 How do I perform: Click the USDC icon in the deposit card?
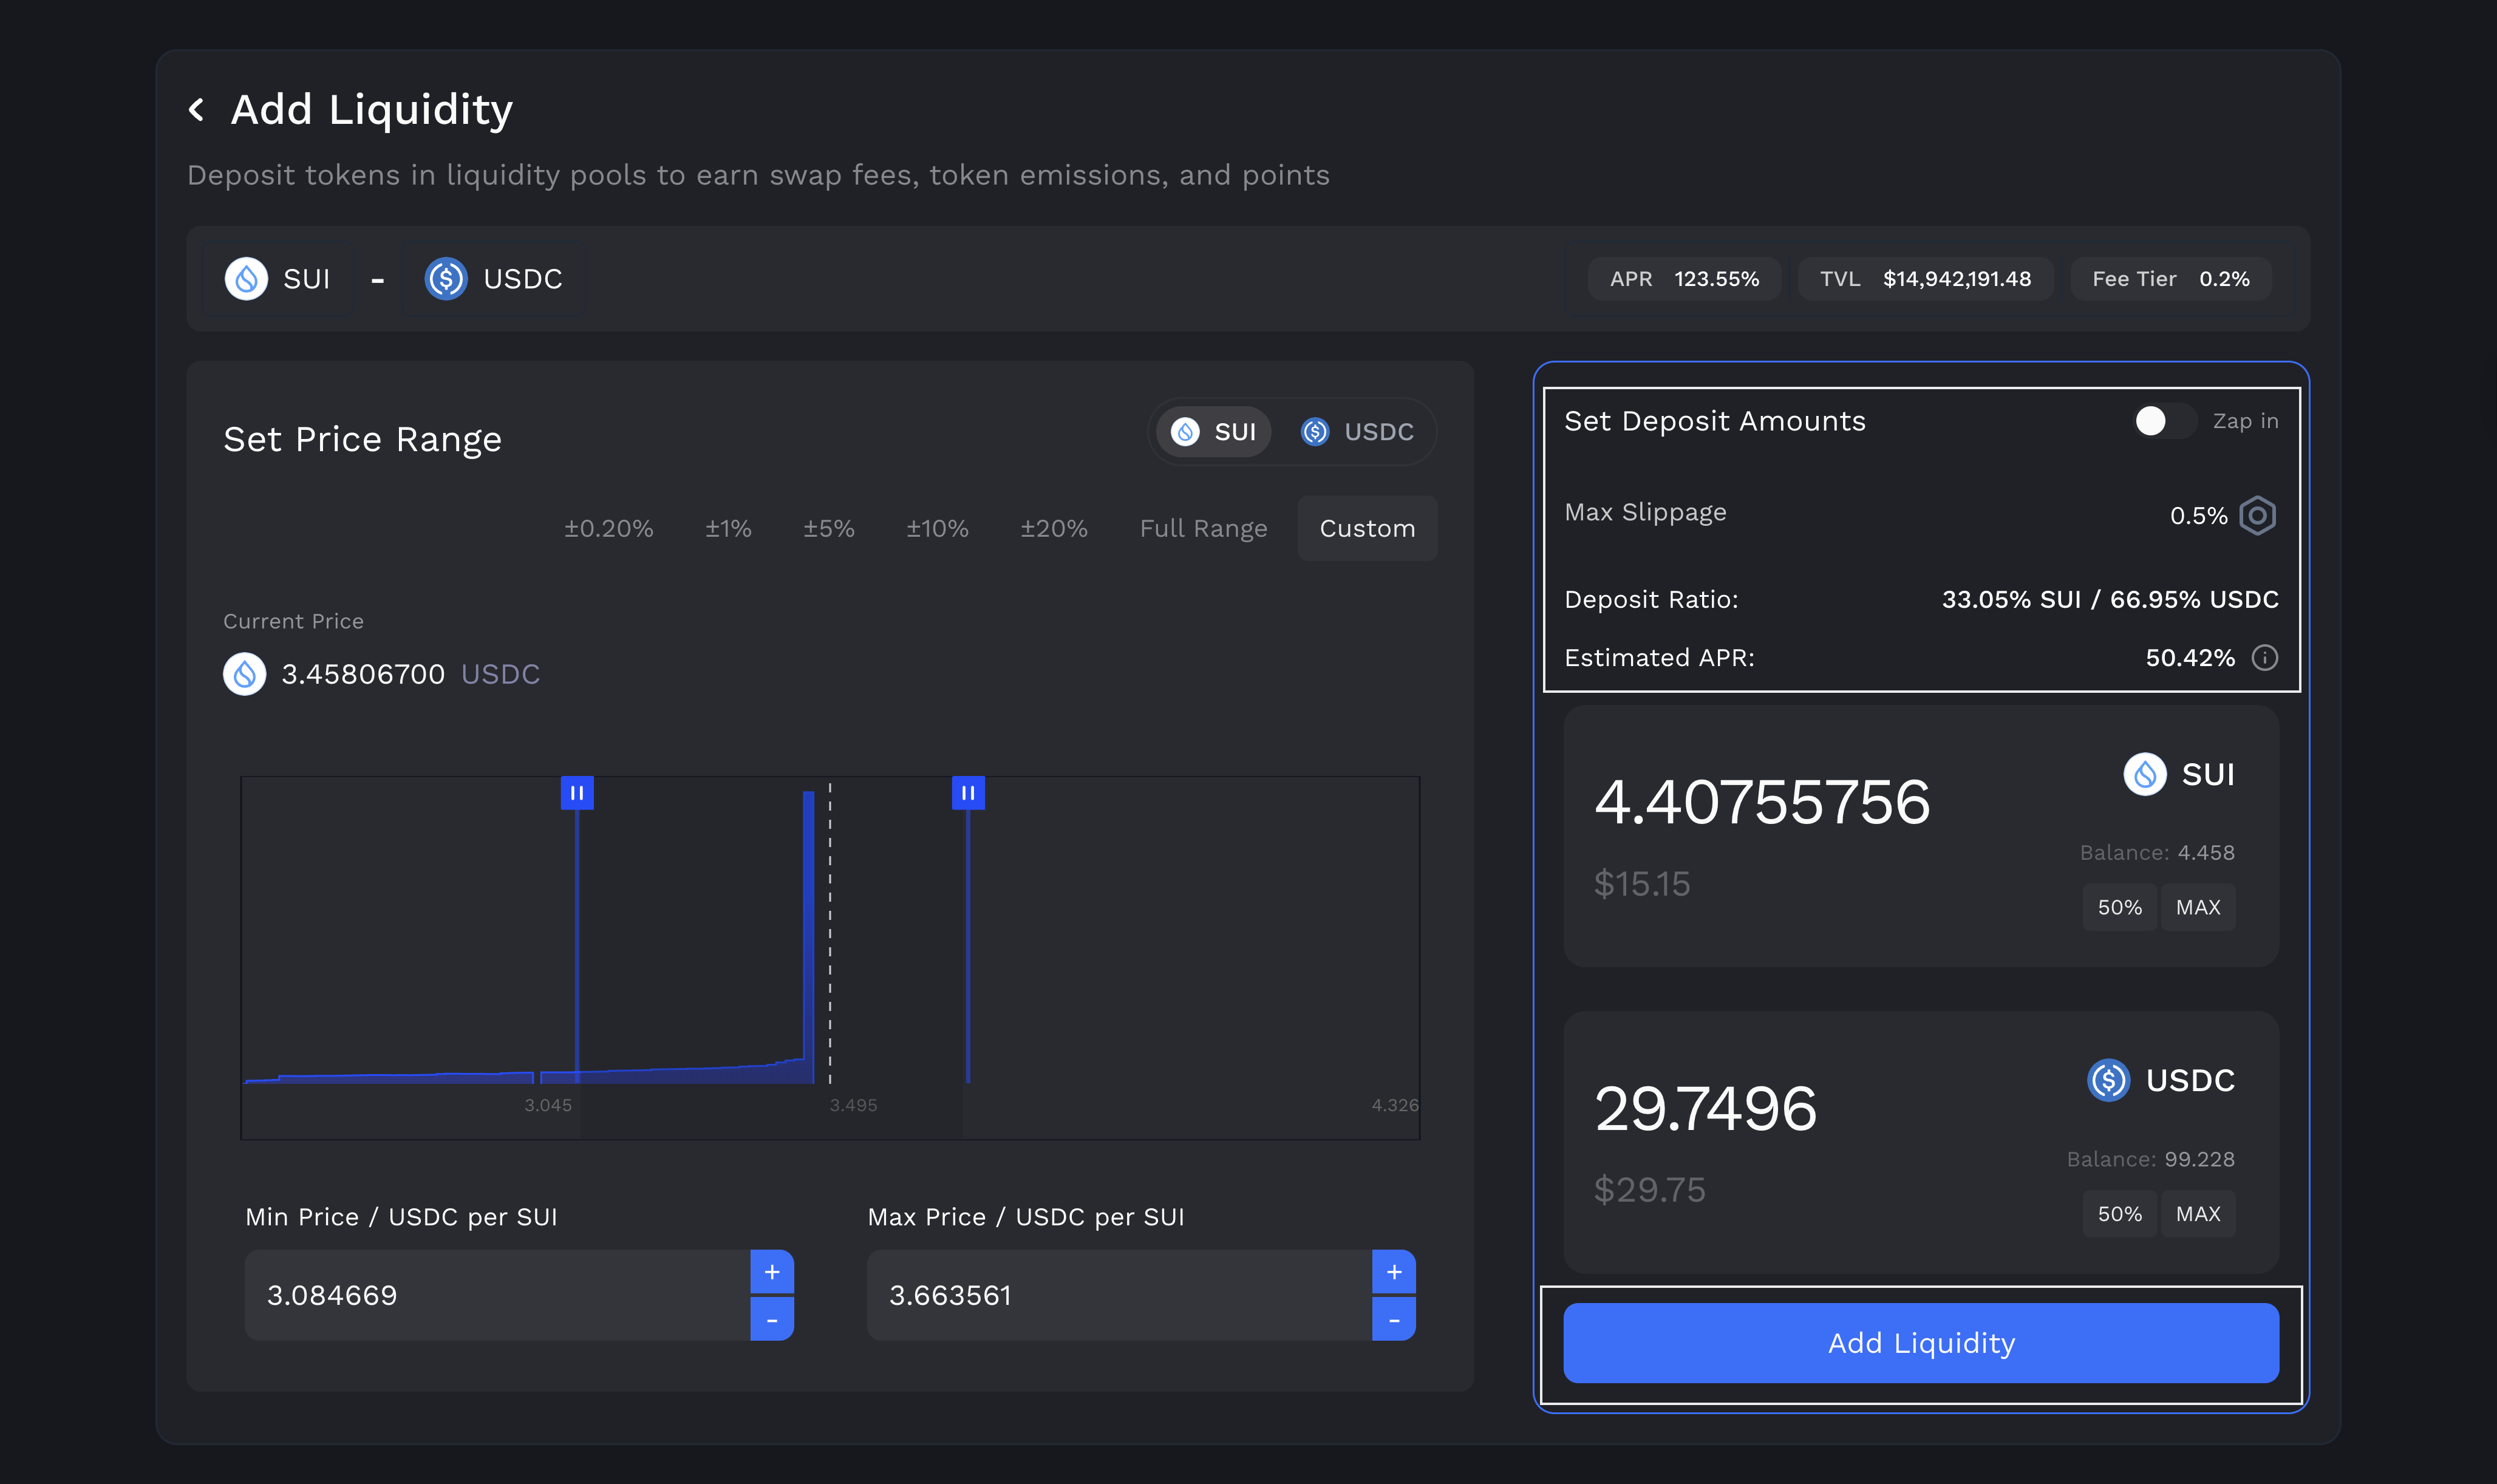click(x=2108, y=1080)
